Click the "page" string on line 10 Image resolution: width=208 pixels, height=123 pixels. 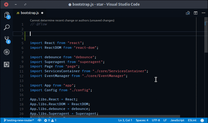[x=72, y=66]
